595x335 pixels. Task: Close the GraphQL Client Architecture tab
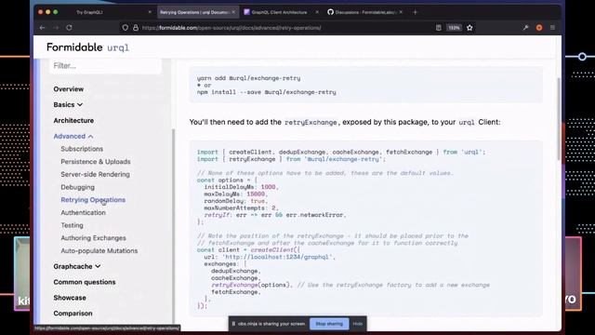point(317,12)
